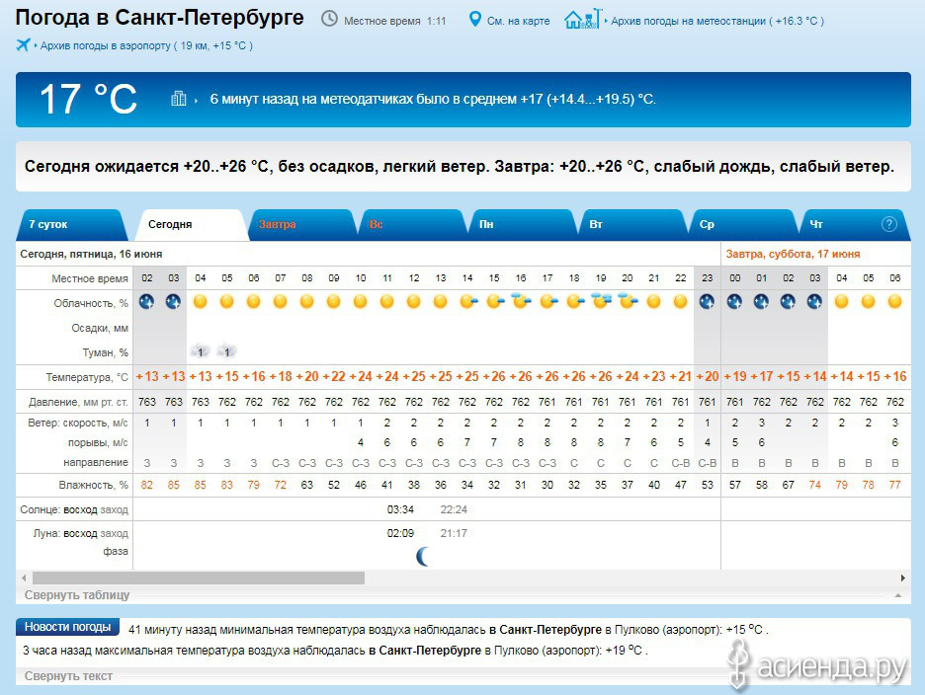The height and width of the screenshot is (695, 925).
Task: Click the horizontal scrollbar thumb
Action: 199,578
